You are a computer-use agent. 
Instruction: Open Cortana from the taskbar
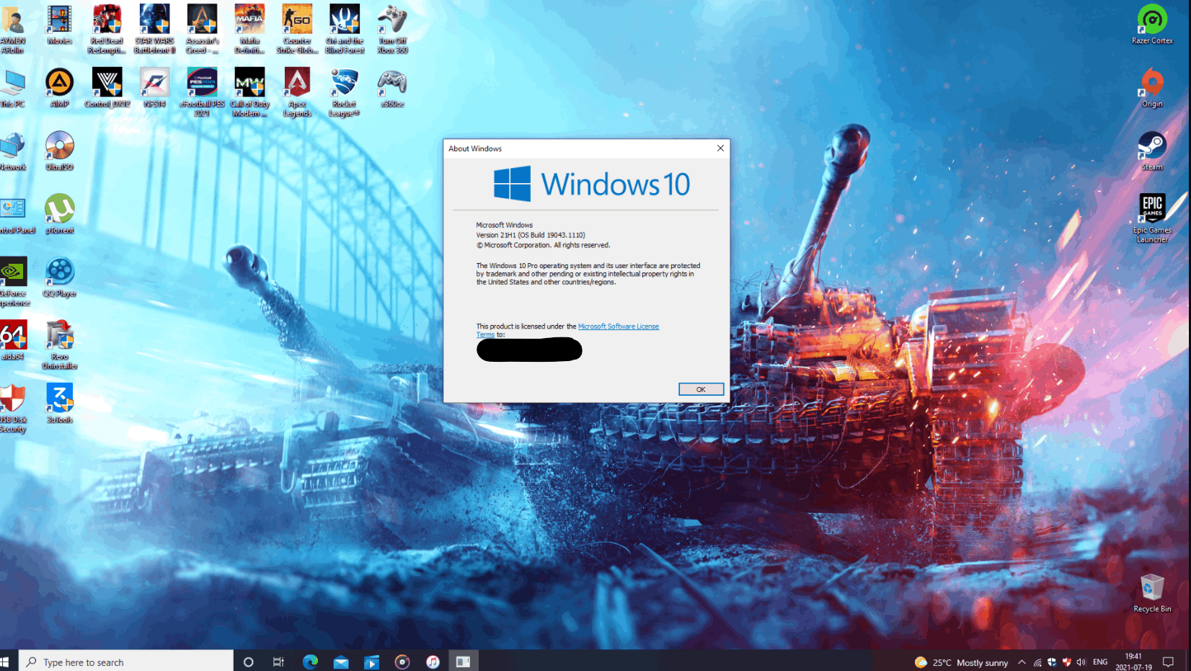pos(248,662)
